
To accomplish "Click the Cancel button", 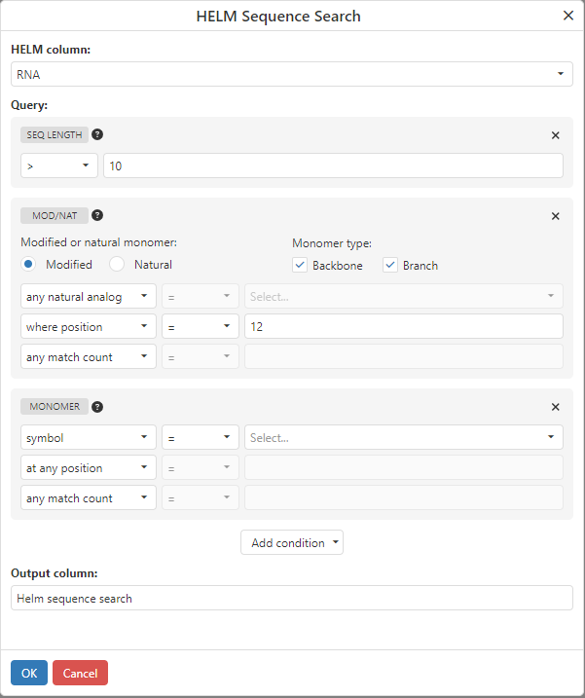I will tap(80, 673).
